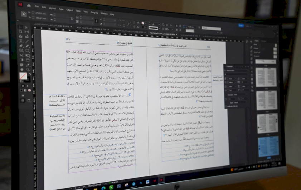Select the Selection tool arrow
Screen dimensions: 301x190
[x=21, y=27]
